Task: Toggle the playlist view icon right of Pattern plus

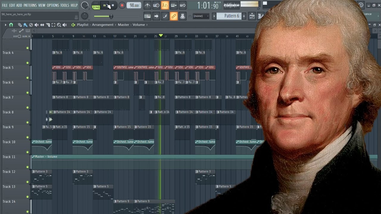Action: click(x=252, y=16)
